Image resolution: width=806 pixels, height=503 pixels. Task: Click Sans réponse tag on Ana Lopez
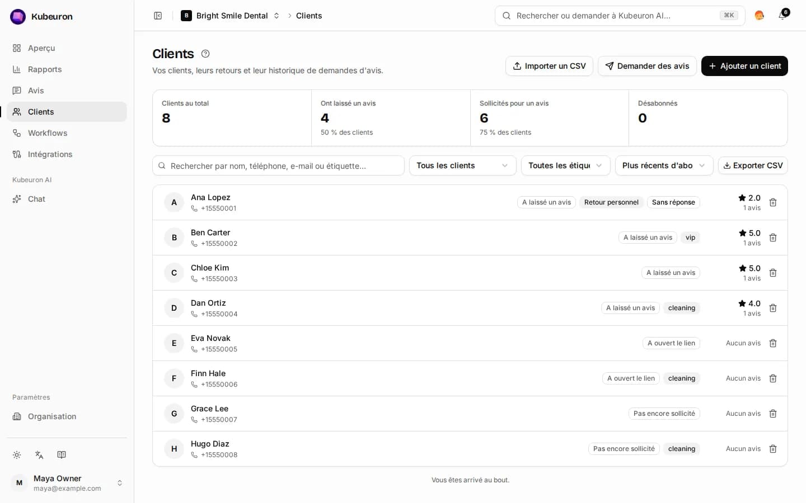click(673, 202)
